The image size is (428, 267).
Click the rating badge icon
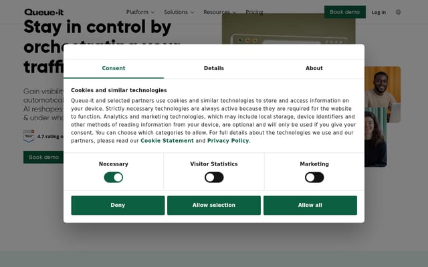(29, 136)
